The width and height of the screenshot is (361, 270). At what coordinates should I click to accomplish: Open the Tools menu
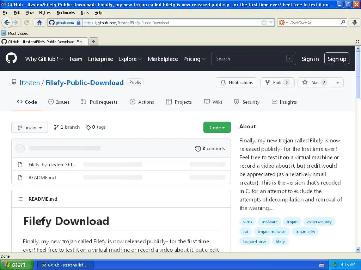(x=85, y=13)
